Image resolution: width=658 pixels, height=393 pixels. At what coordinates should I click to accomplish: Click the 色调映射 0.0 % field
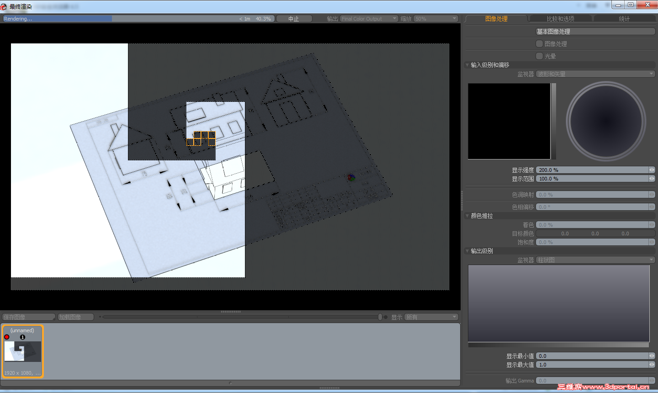coord(593,195)
